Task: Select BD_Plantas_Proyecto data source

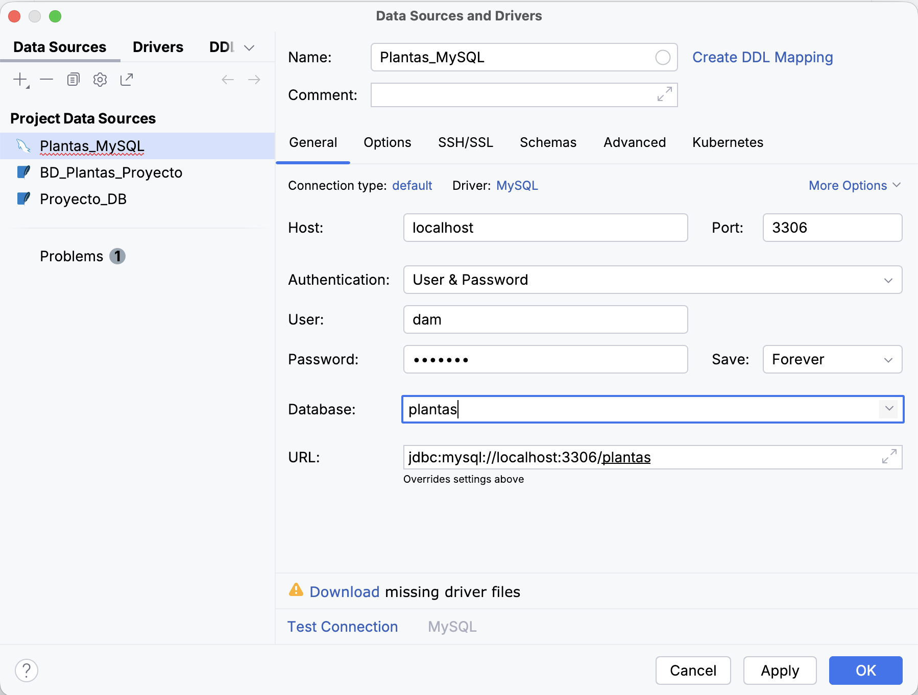Action: tap(137, 172)
